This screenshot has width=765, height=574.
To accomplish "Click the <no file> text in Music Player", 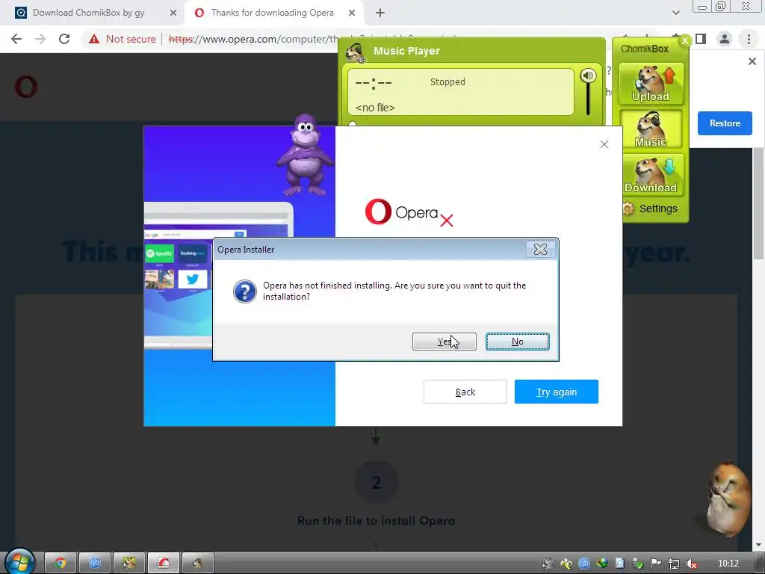I will [375, 108].
